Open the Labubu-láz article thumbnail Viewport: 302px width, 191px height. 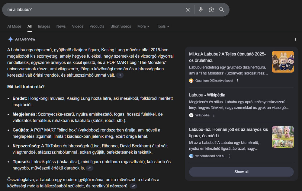point(283,137)
